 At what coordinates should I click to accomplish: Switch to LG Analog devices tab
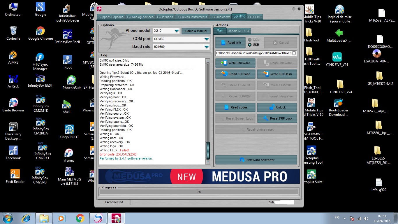coord(140,17)
